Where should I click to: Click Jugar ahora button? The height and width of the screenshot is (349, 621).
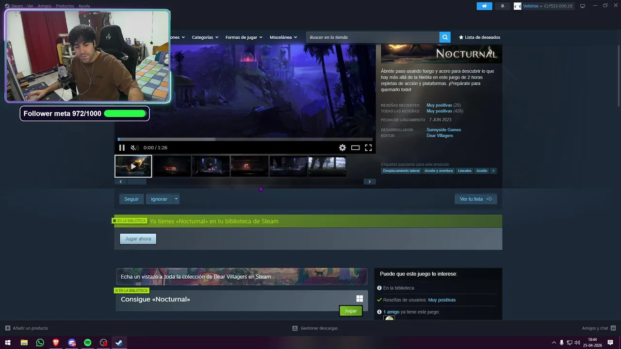coord(138,239)
